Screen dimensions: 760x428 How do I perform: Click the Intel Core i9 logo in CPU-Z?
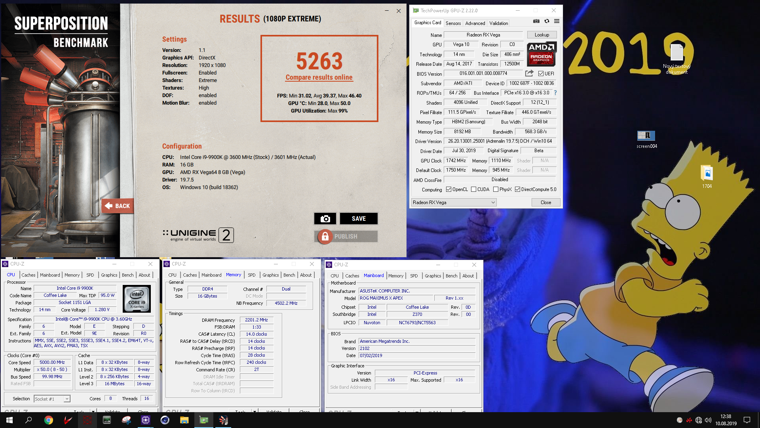pos(137,298)
